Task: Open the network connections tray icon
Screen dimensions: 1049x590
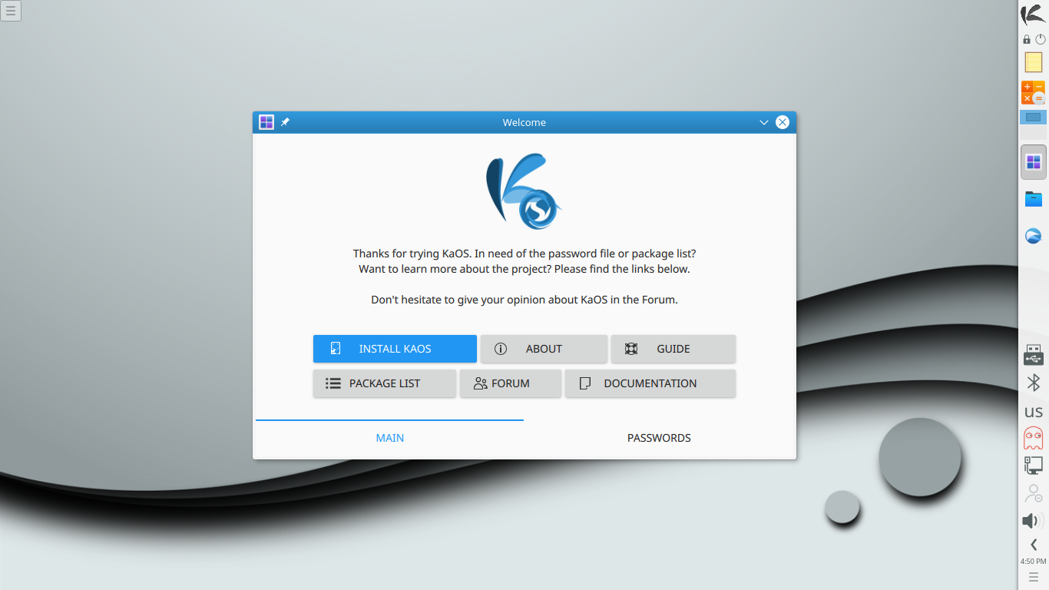Action: point(1034,465)
